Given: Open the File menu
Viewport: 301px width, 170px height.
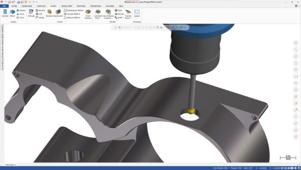Looking at the screenshot, I should (5, 6).
